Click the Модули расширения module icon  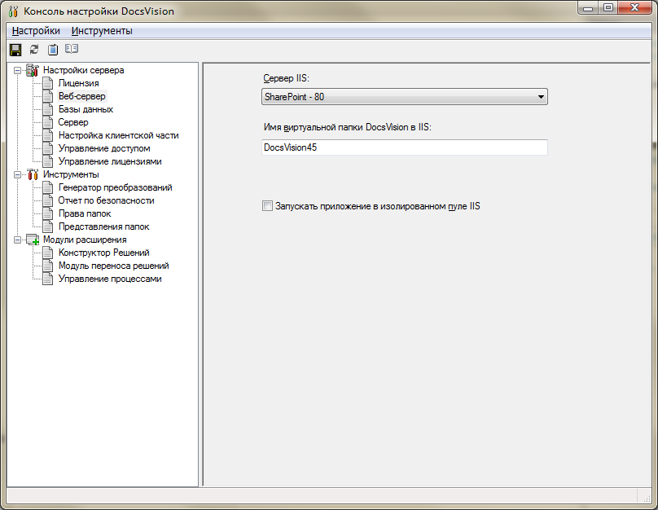point(31,240)
